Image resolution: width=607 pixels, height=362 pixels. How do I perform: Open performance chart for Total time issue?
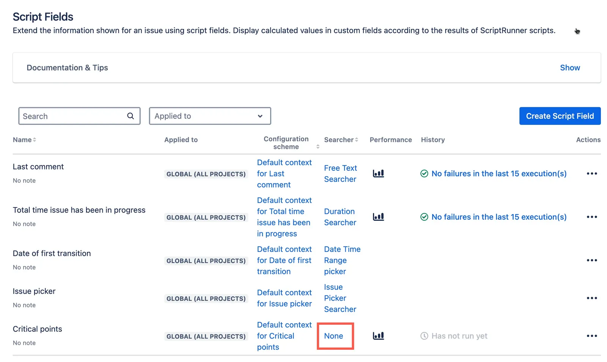(x=378, y=217)
